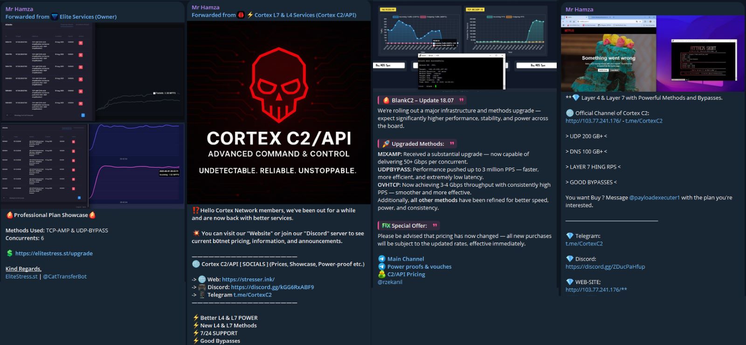746x345 pixels.
Task: Click the dollar emoji beside the elitestress link
Action: click(x=9, y=253)
